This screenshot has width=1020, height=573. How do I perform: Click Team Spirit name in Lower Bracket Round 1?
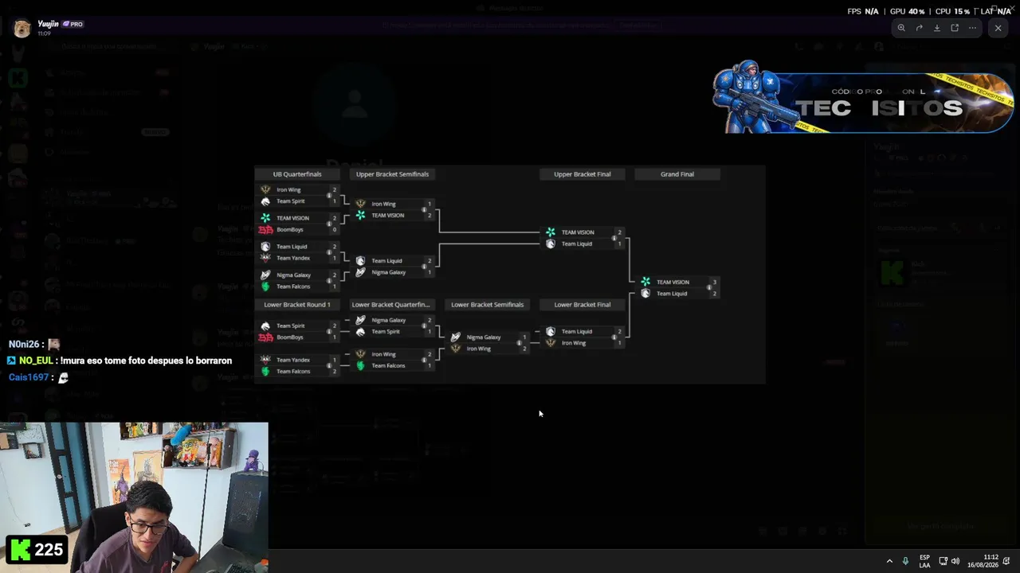(291, 325)
